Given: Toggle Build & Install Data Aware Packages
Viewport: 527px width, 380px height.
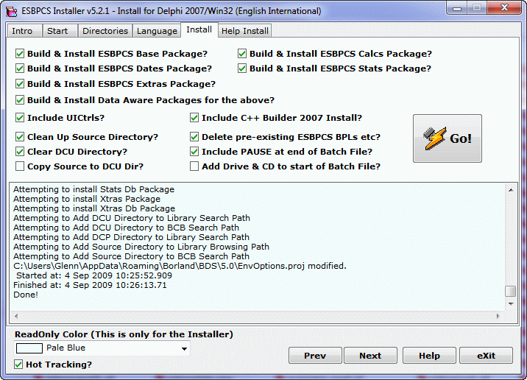Looking at the screenshot, I should pos(20,100).
